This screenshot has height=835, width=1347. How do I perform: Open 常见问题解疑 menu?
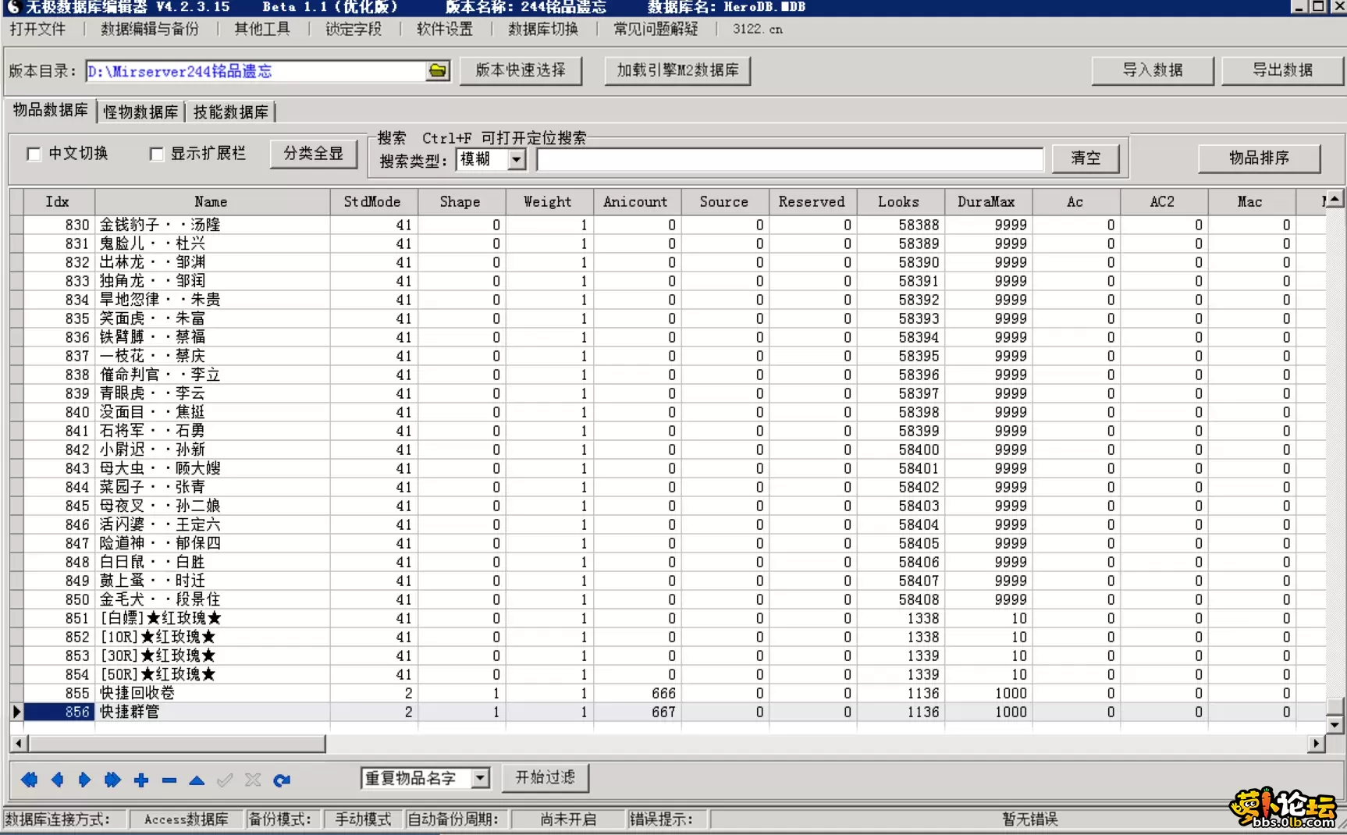coord(656,29)
